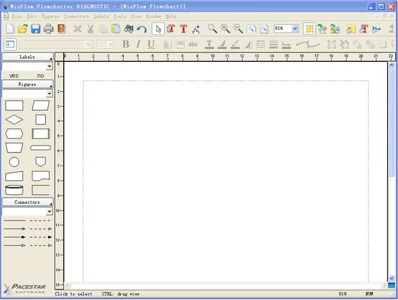
Task: Toggle Underline formatting
Action: [x=151, y=44]
